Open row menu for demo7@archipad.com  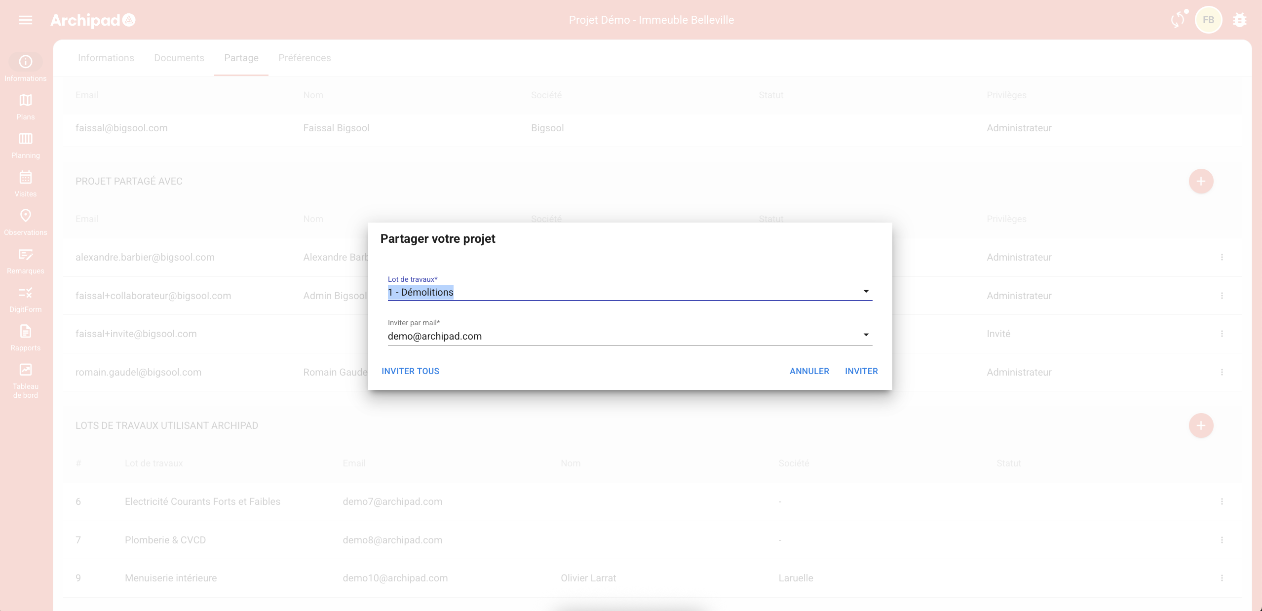click(1222, 501)
